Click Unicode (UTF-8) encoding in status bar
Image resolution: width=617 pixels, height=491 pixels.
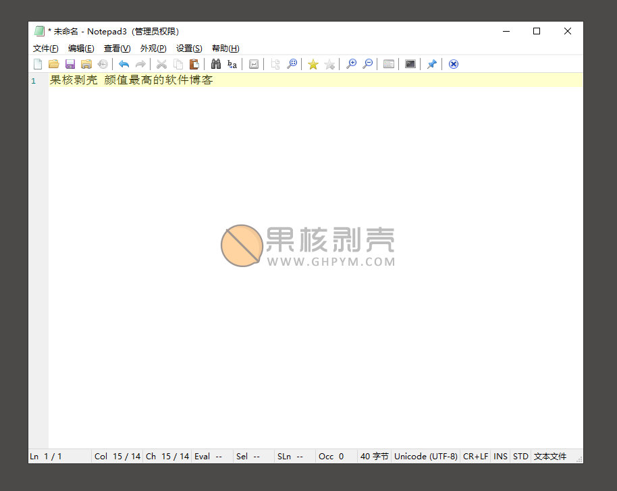tap(426, 457)
